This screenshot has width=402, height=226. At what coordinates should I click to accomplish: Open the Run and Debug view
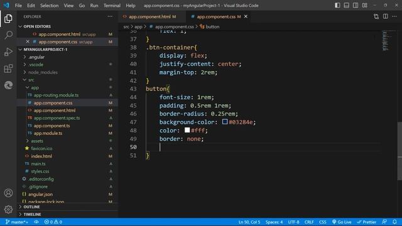pyautogui.click(x=8, y=51)
